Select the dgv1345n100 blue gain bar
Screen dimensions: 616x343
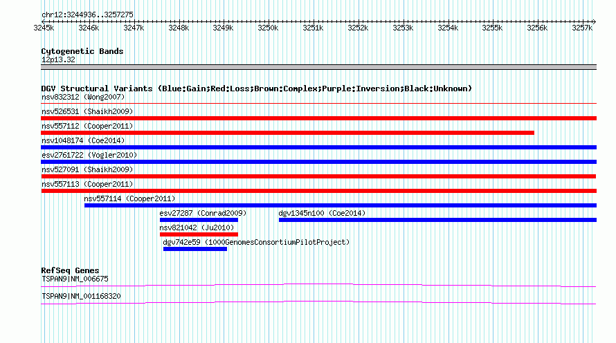point(437,220)
